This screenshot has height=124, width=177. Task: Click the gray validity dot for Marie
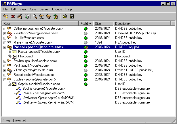tap(86, 43)
